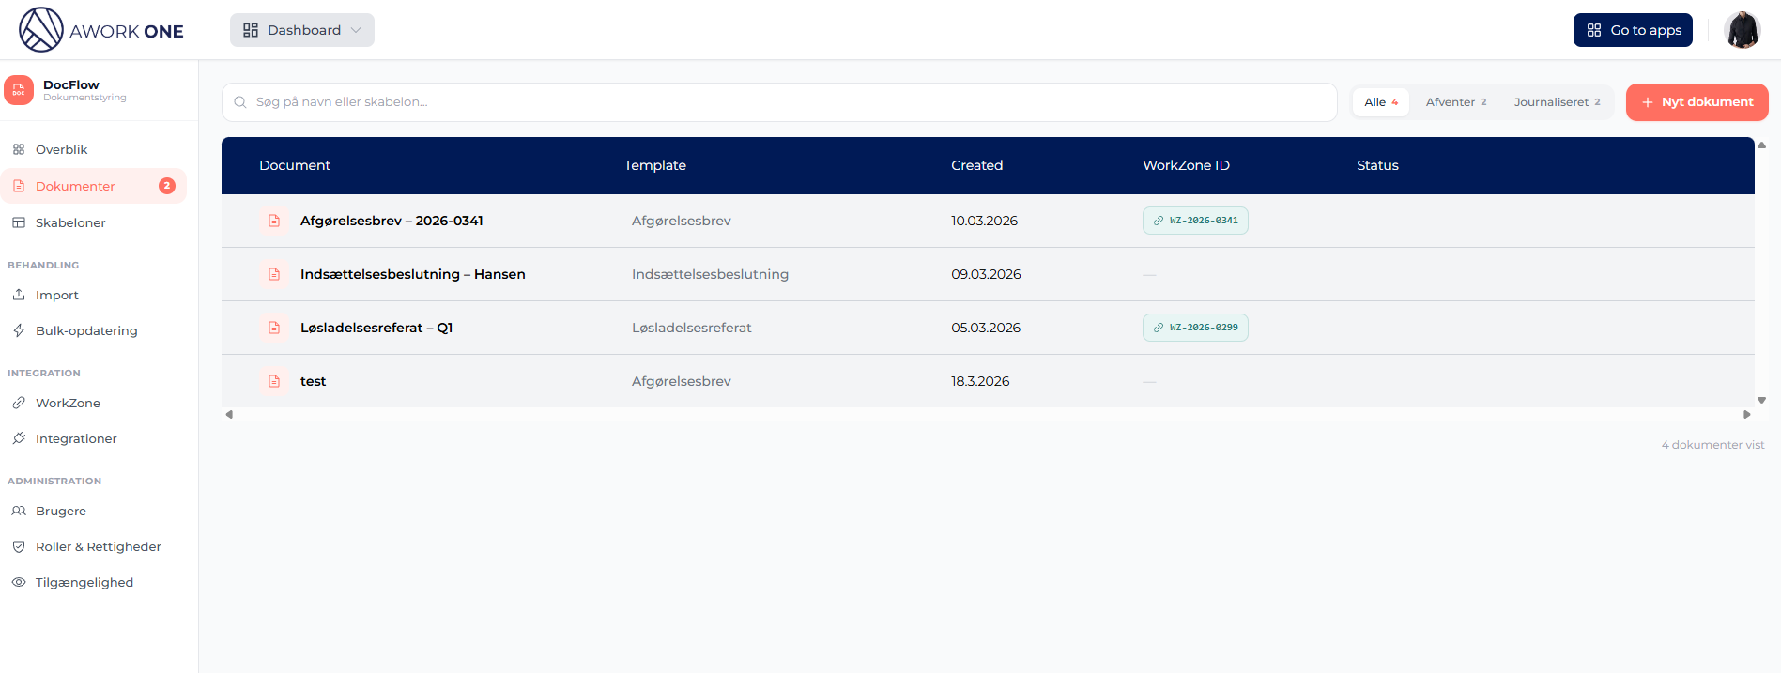Show Journaliseret documents filter
The image size is (1781, 673).
(1556, 102)
